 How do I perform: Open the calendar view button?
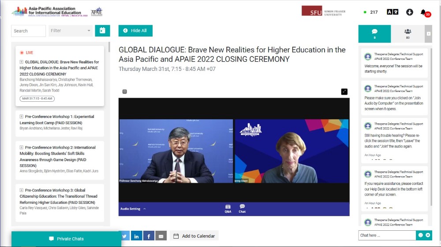pos(102,30)
